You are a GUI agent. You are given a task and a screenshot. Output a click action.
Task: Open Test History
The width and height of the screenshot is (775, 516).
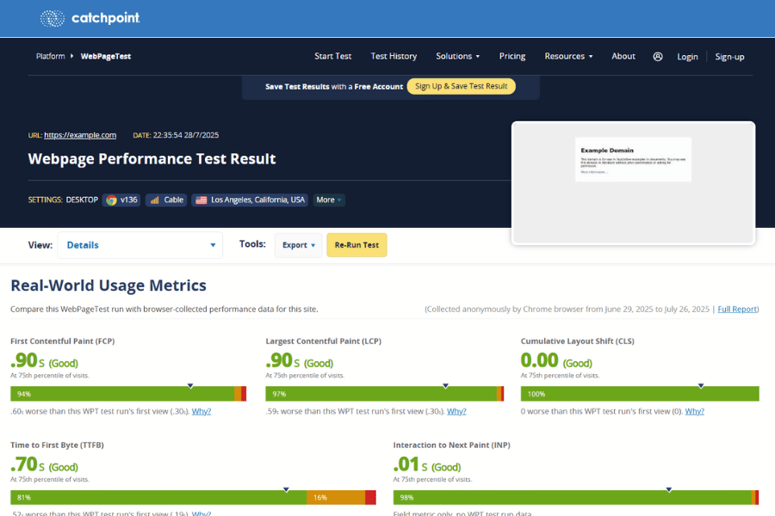click(x=394, y=56)
